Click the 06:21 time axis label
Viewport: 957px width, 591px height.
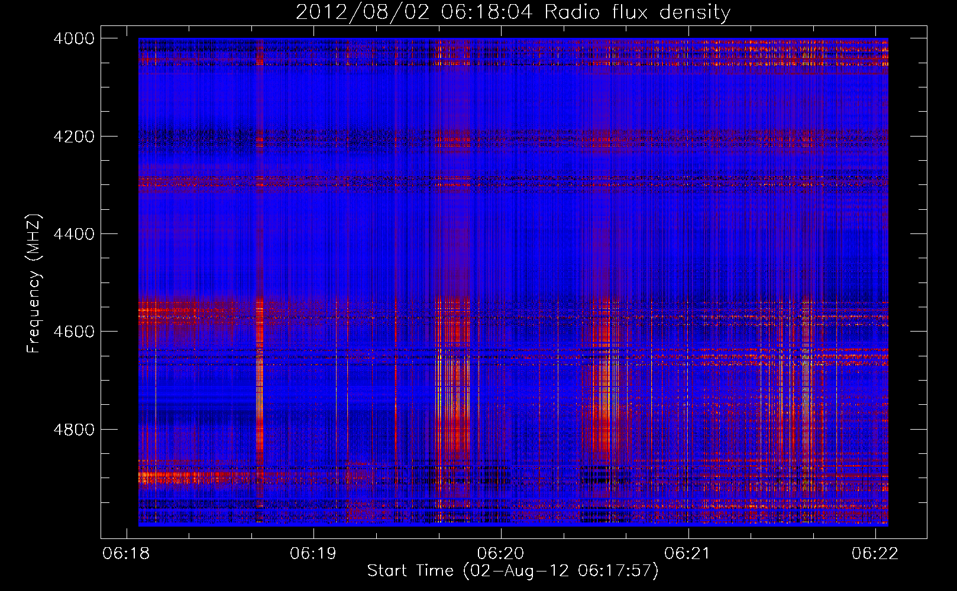tap(688, 554)
